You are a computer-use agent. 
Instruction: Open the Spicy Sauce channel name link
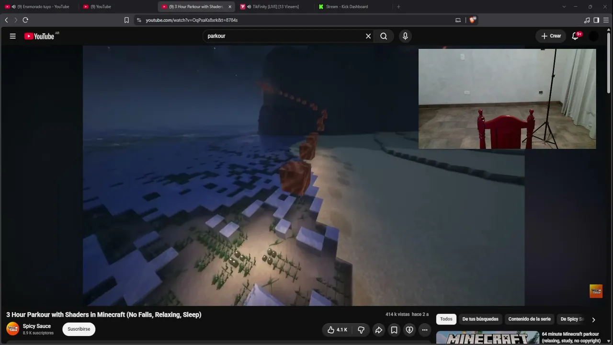pyautogui.click(x=37, y=326)
